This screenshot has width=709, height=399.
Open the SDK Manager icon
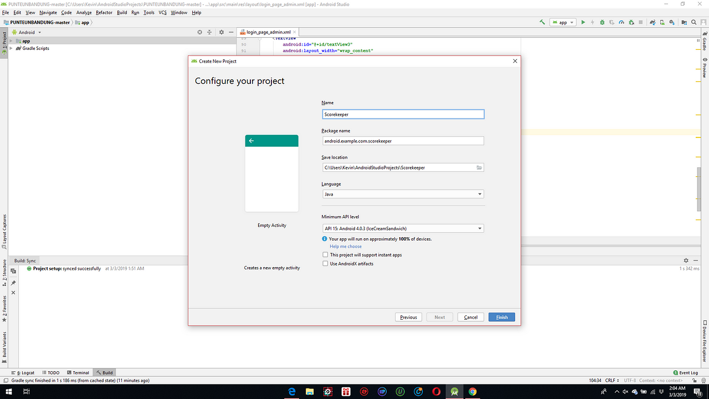[672, 22]
